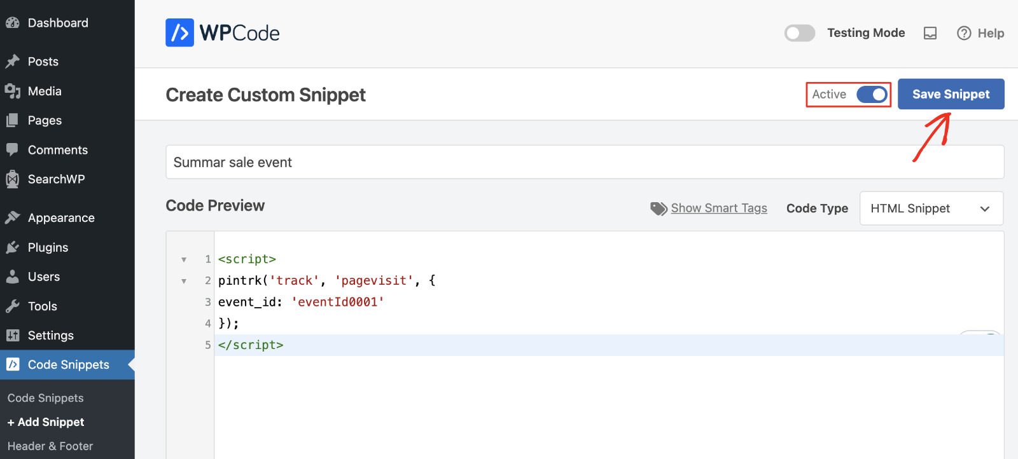
Task: Click the Save Snippet button
Action: tap(951, 94)
